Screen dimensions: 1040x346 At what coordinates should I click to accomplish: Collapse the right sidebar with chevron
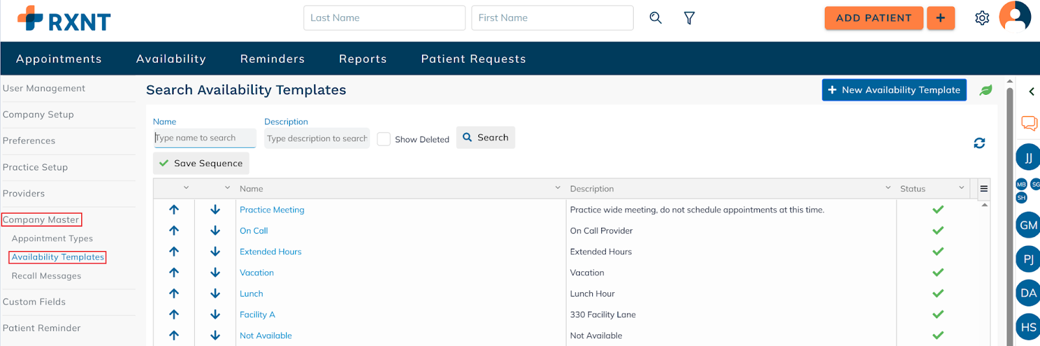point(1032,92)
